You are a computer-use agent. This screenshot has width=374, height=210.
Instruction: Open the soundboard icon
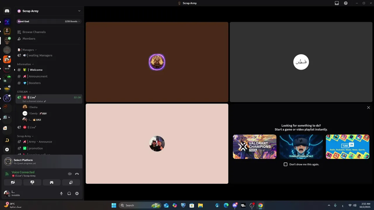[71, 182]
